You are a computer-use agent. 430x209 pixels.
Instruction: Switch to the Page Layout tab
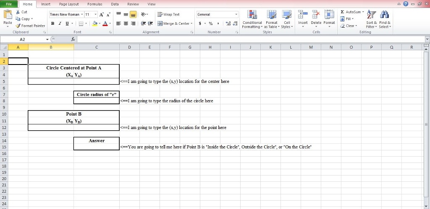click(69, 4)
